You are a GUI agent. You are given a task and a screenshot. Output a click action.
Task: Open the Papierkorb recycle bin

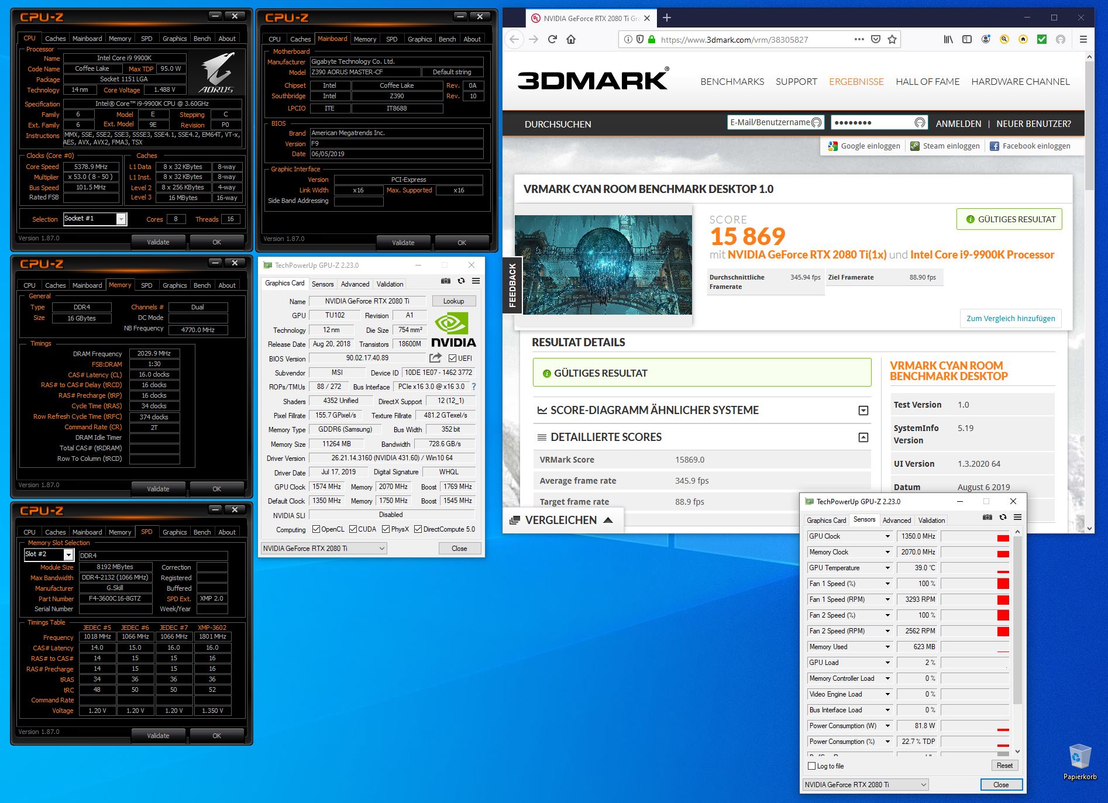point(1079,761)
